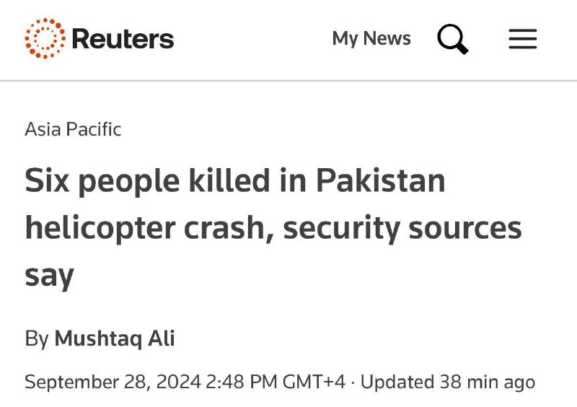Click the "By" label before the author
The width and height of the screenshot is (577, 407).
coord(36,338)
